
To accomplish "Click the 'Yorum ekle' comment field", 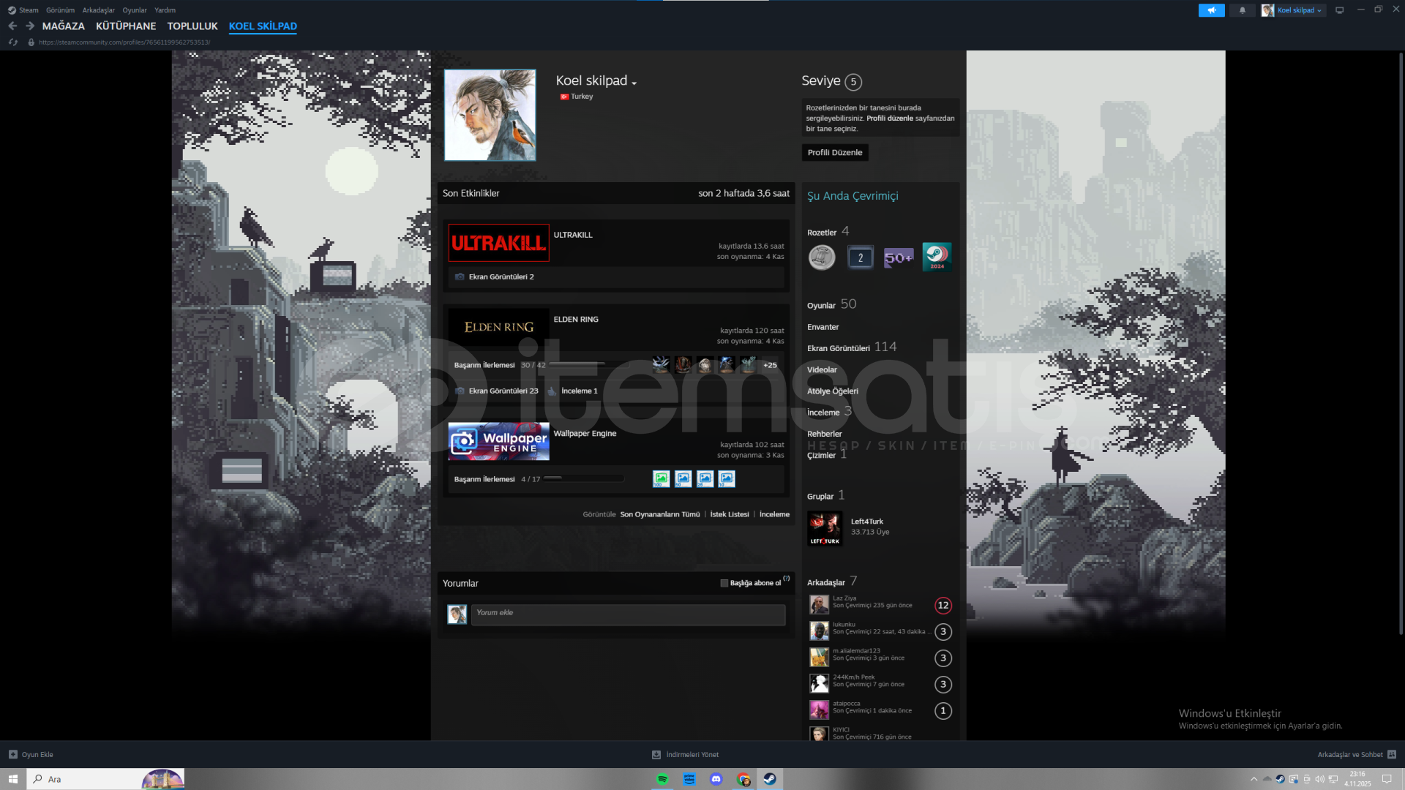I will click(628, 614).
